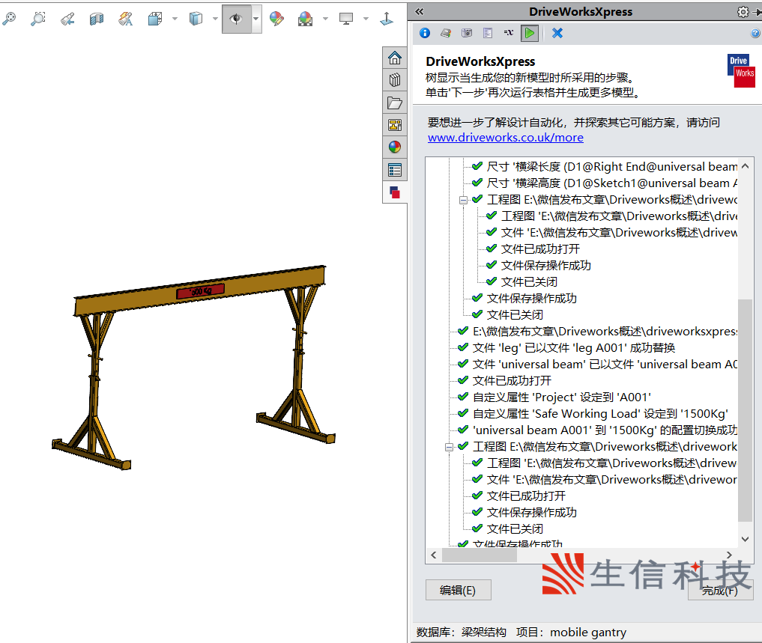The width and height of the screenshot is (762, 643).
Task: Click the Edit Appearance color ball icon
Action: click(276, 19)
